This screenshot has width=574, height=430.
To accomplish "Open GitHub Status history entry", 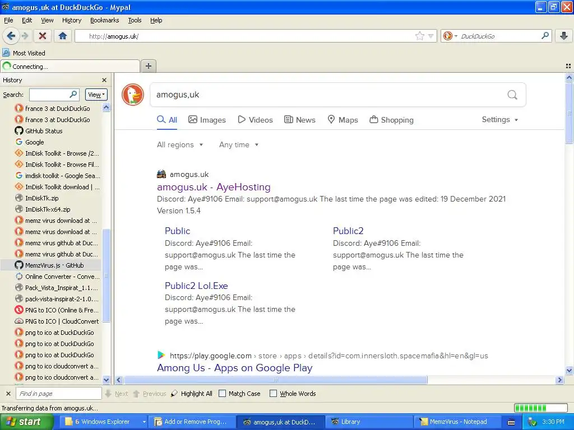I will tap(44, 131).
